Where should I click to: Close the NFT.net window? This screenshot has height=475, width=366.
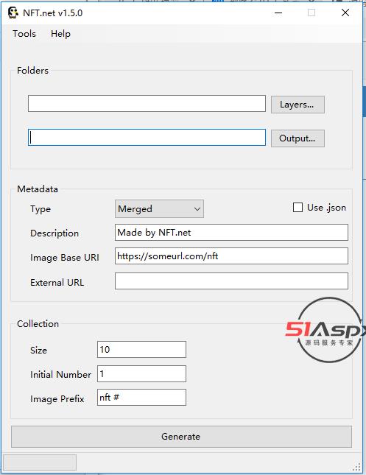tap(345, 13)
